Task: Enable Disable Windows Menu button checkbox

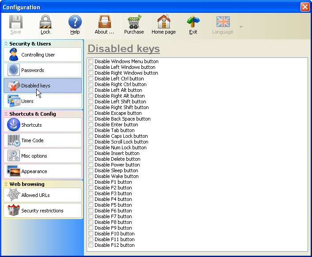Action: coord(91,61)
